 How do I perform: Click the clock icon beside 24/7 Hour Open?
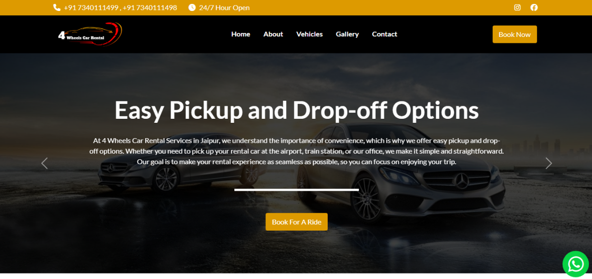tap(192, 7)
